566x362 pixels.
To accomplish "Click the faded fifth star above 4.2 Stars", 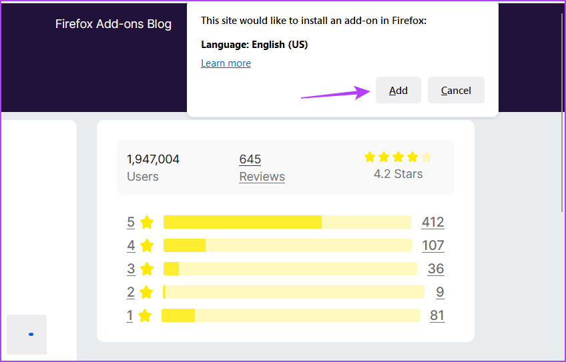I will (x=427, y=157).
